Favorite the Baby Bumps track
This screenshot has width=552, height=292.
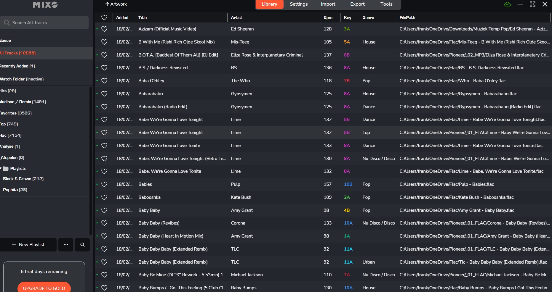(x=104, y=288)
